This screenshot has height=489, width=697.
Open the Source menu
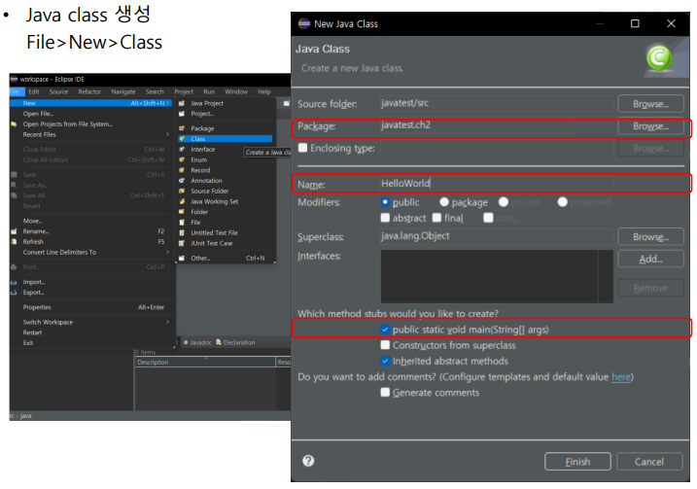(58, 91)
